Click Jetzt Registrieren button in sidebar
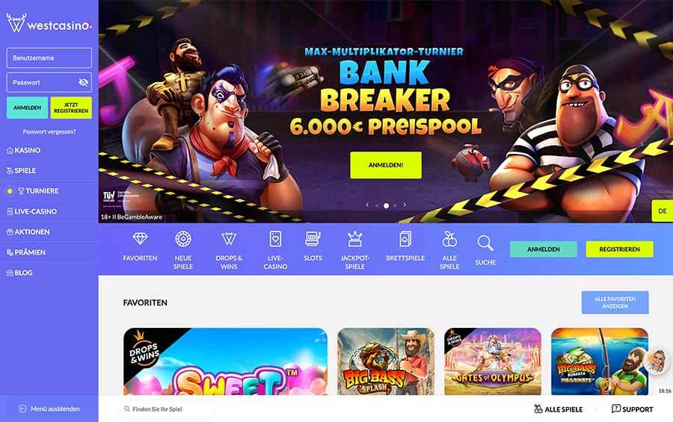Image resolution: width=673 pixels, height=422 pixels. [71, 108]
